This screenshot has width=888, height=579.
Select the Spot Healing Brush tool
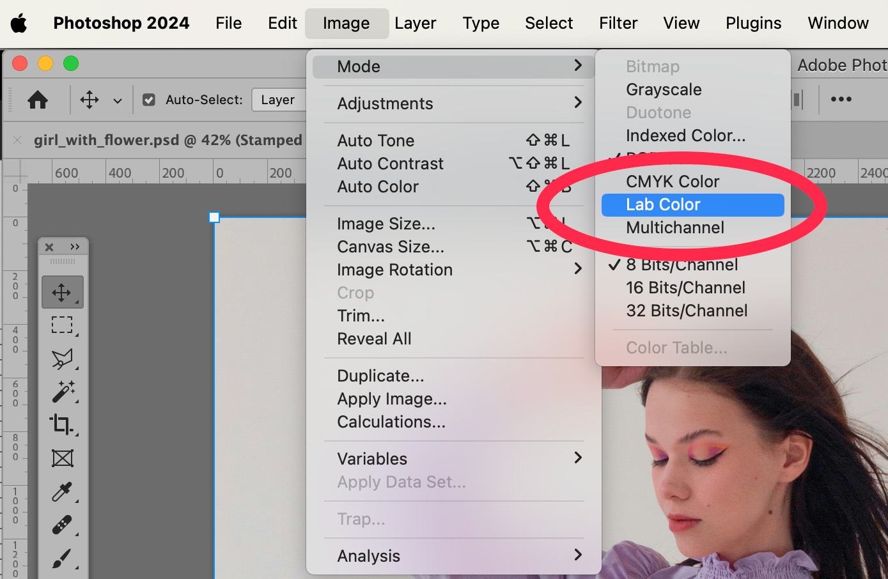click(62, 525)
